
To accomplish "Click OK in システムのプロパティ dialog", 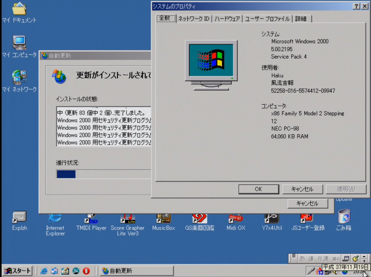I will pyautogui.click(x=258, y=189).
